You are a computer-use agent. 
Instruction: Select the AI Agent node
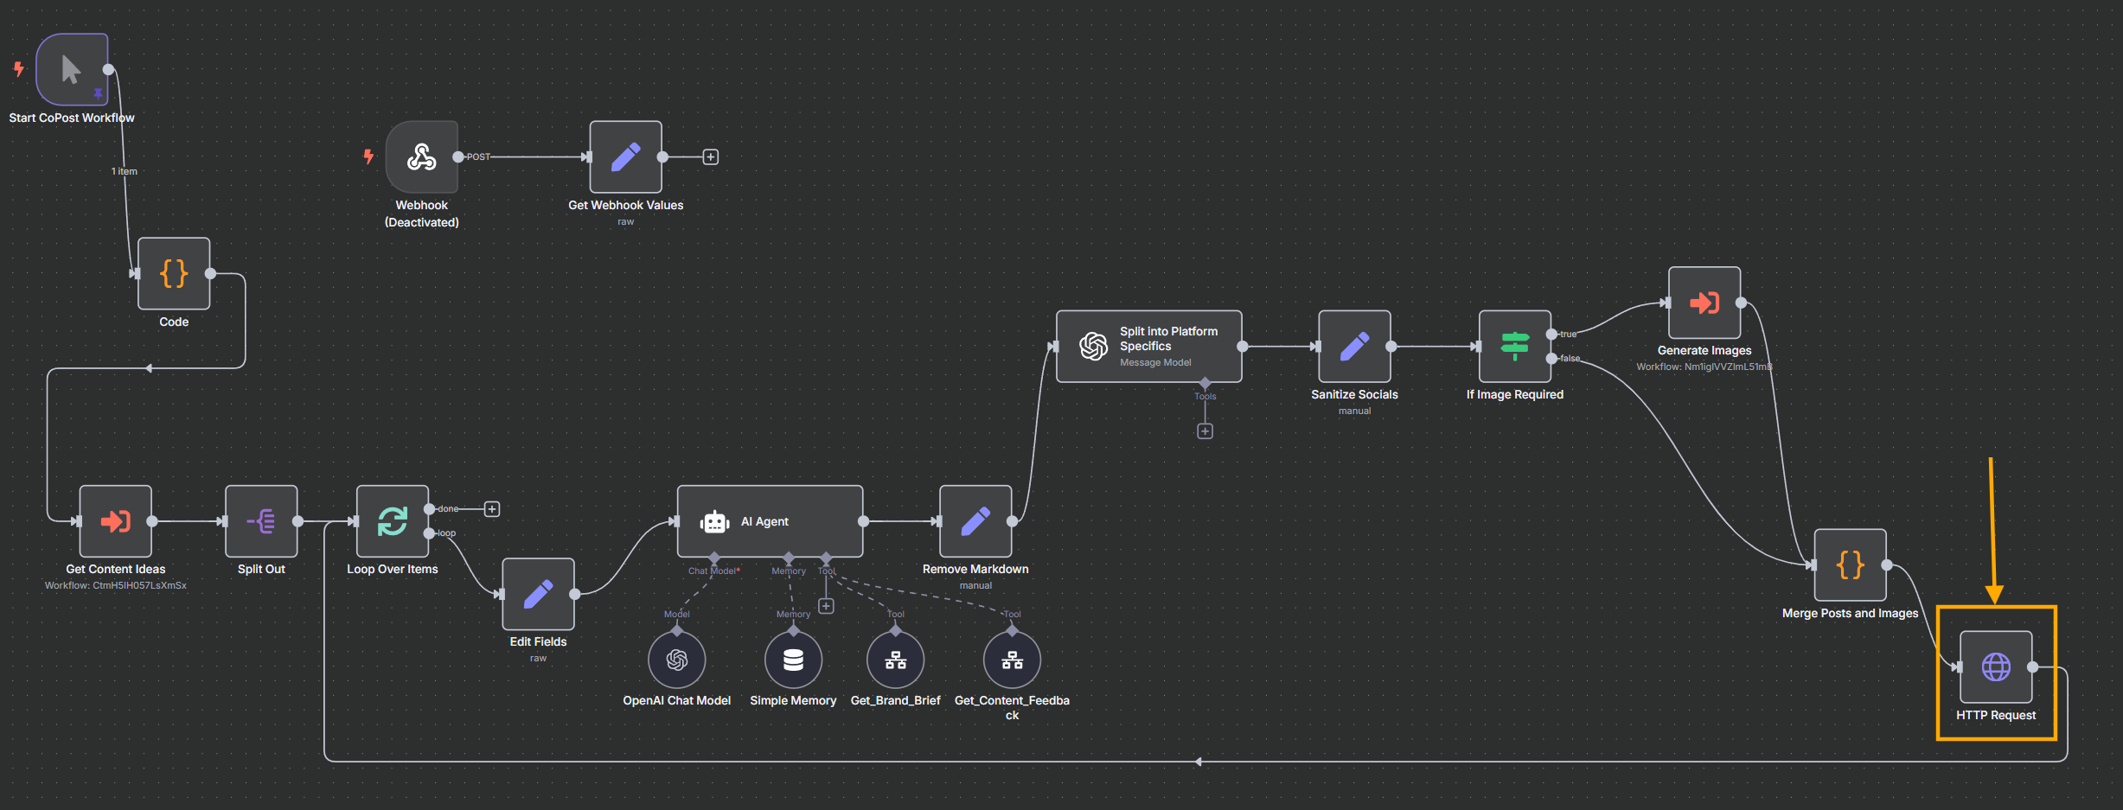tap(770, 520)
